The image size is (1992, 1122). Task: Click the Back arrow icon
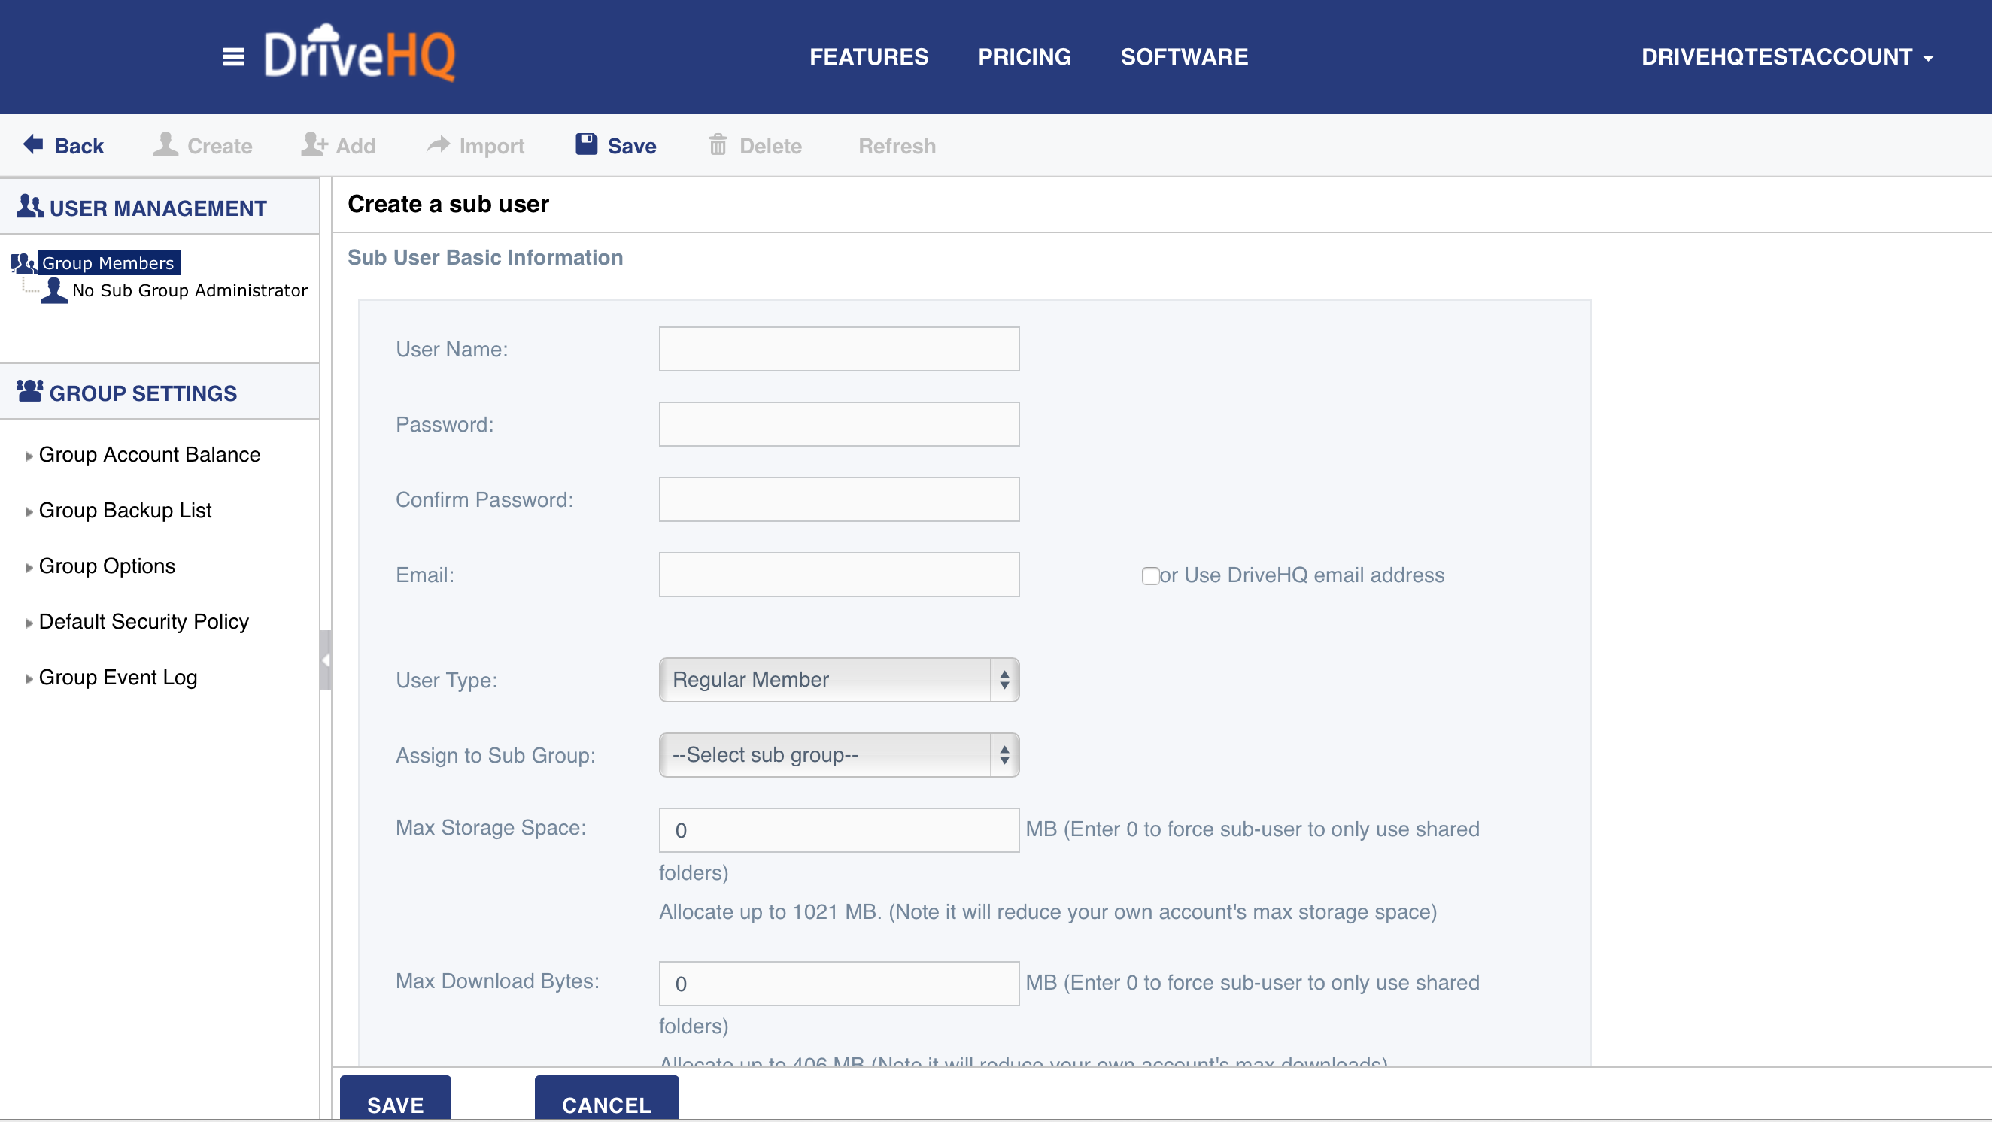point(33,144)
